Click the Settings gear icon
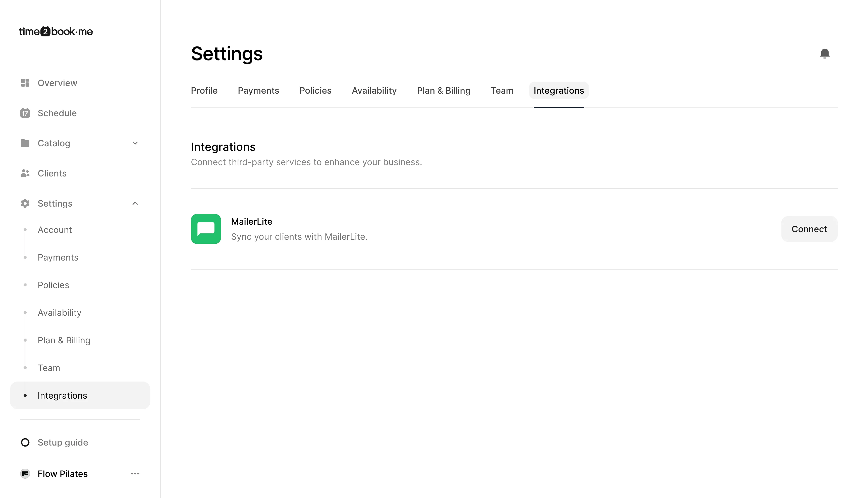Screen dimensions: 868x498 (25, 204)
